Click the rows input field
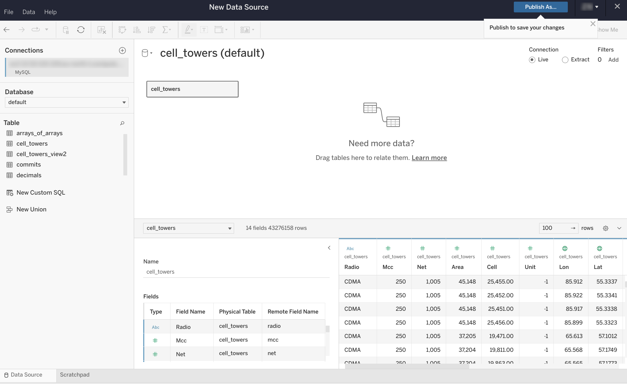The width and height of the screenshot is (627, 384). [554, 228]
